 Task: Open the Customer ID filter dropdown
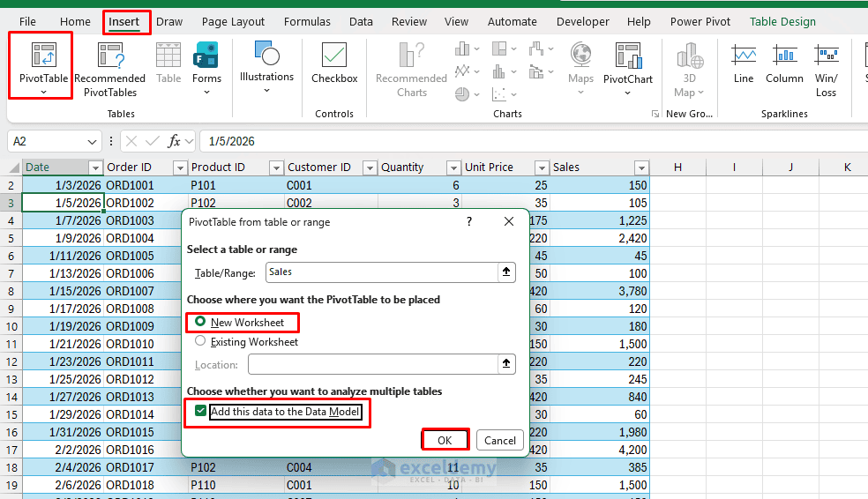(x=370, y=168)
